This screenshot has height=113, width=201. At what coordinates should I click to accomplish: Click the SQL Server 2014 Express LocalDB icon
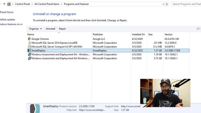click(x=29, y=43)
